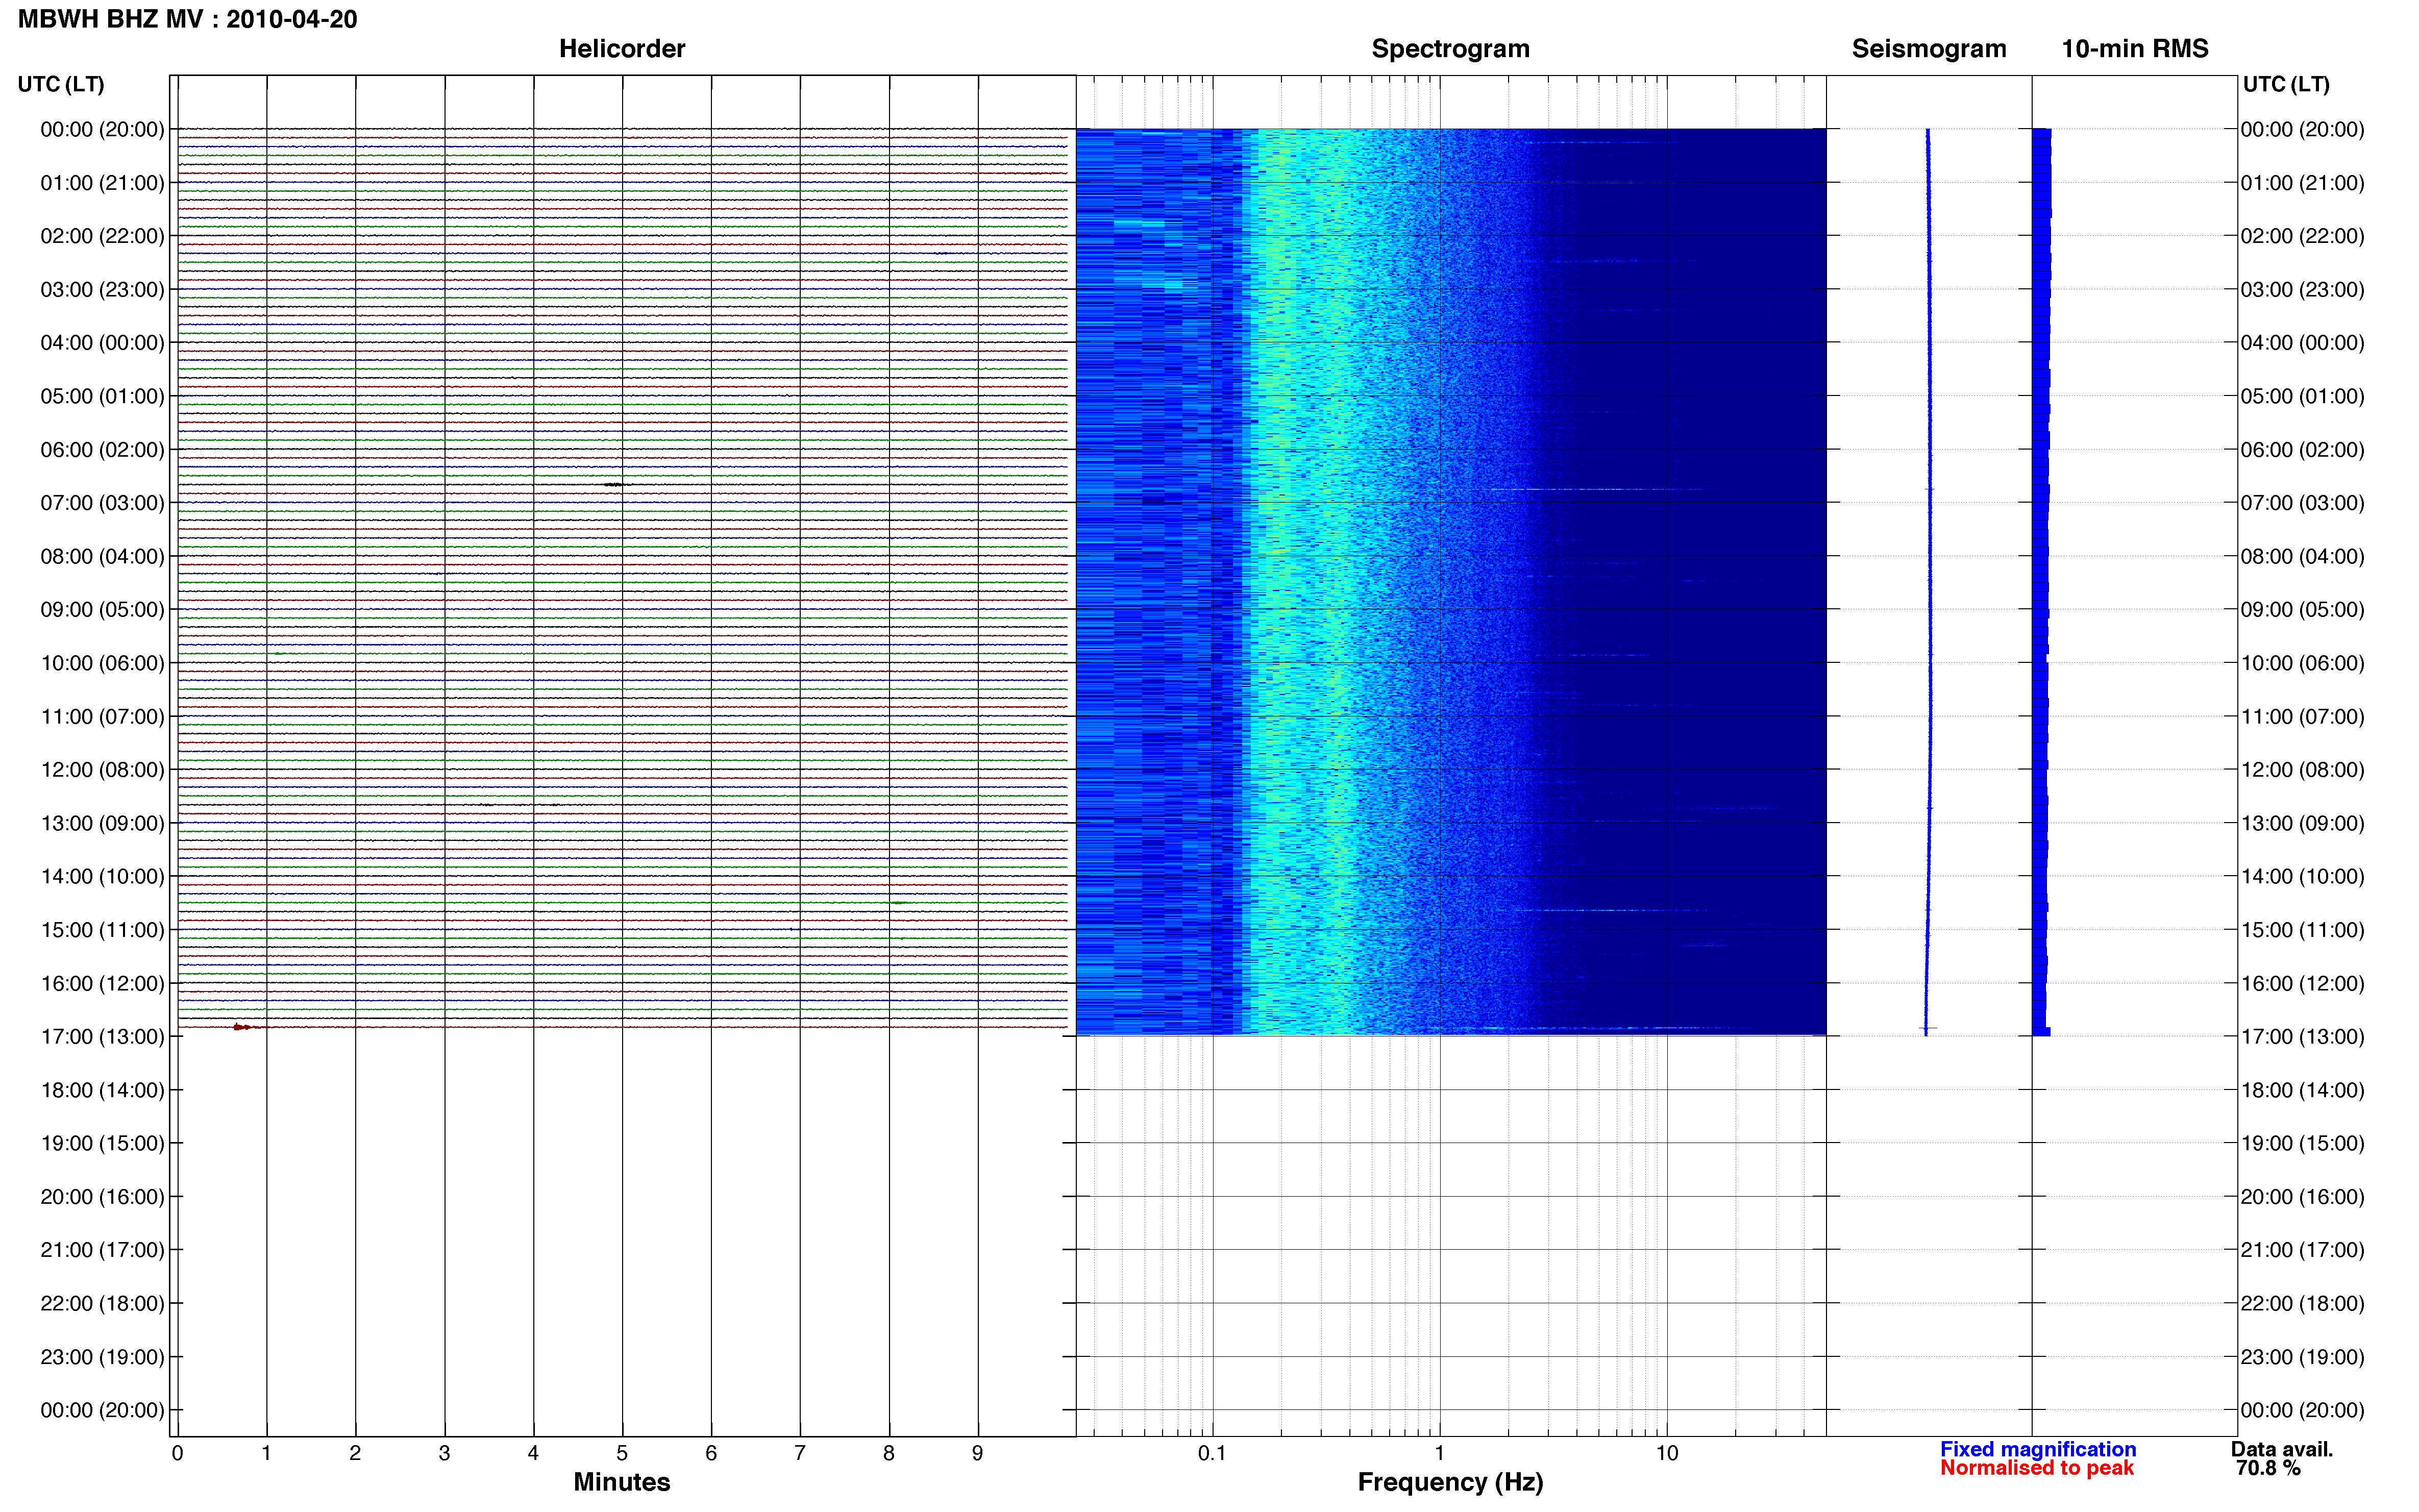The width and height of the screenshot is (2419, 1512).
Task: Click 22:00 (18:00) on the Helicorder time axis
Action: coord(102,1304)
